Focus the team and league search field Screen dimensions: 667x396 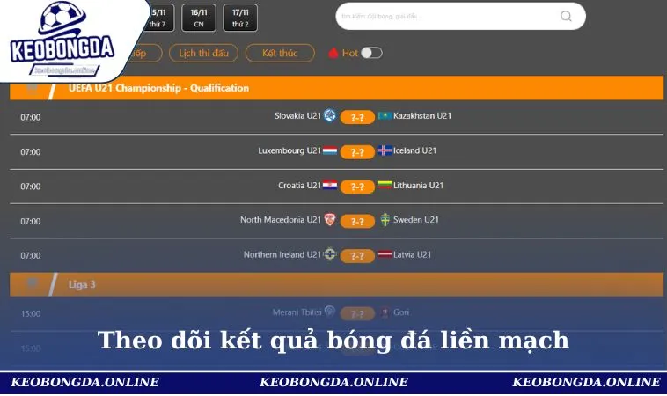[461, 16]
